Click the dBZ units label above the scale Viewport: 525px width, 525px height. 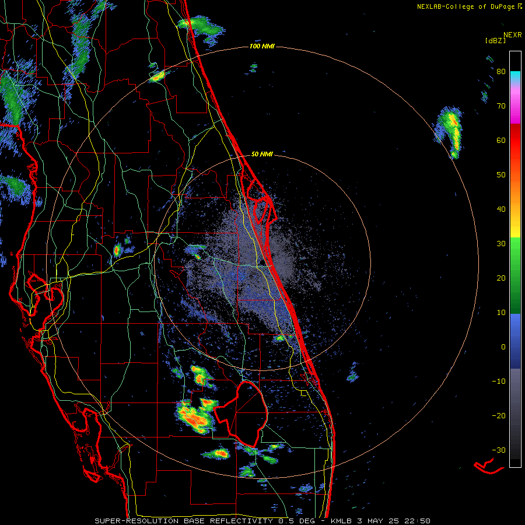point(495,41)
